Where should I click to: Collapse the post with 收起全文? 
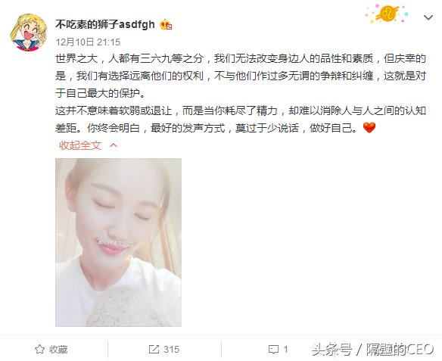80,145
